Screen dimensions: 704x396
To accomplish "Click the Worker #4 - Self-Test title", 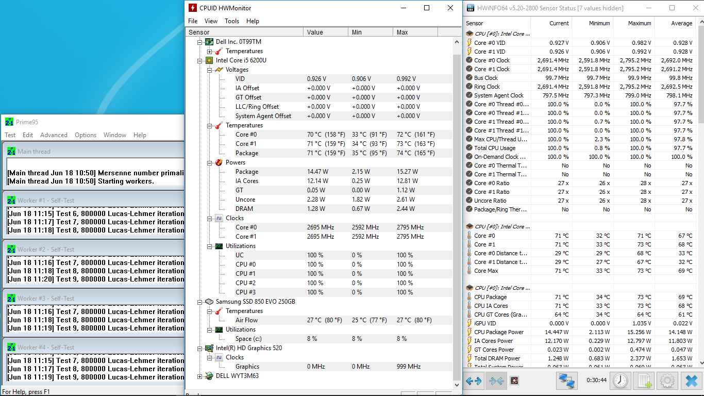I will click(x=46, y=347).
